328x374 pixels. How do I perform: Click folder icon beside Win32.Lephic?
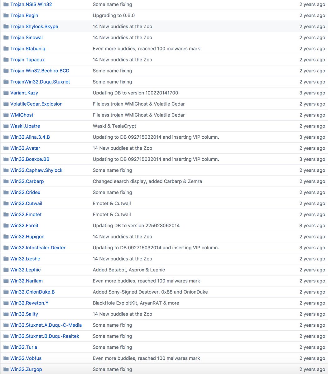click(6, 270)
